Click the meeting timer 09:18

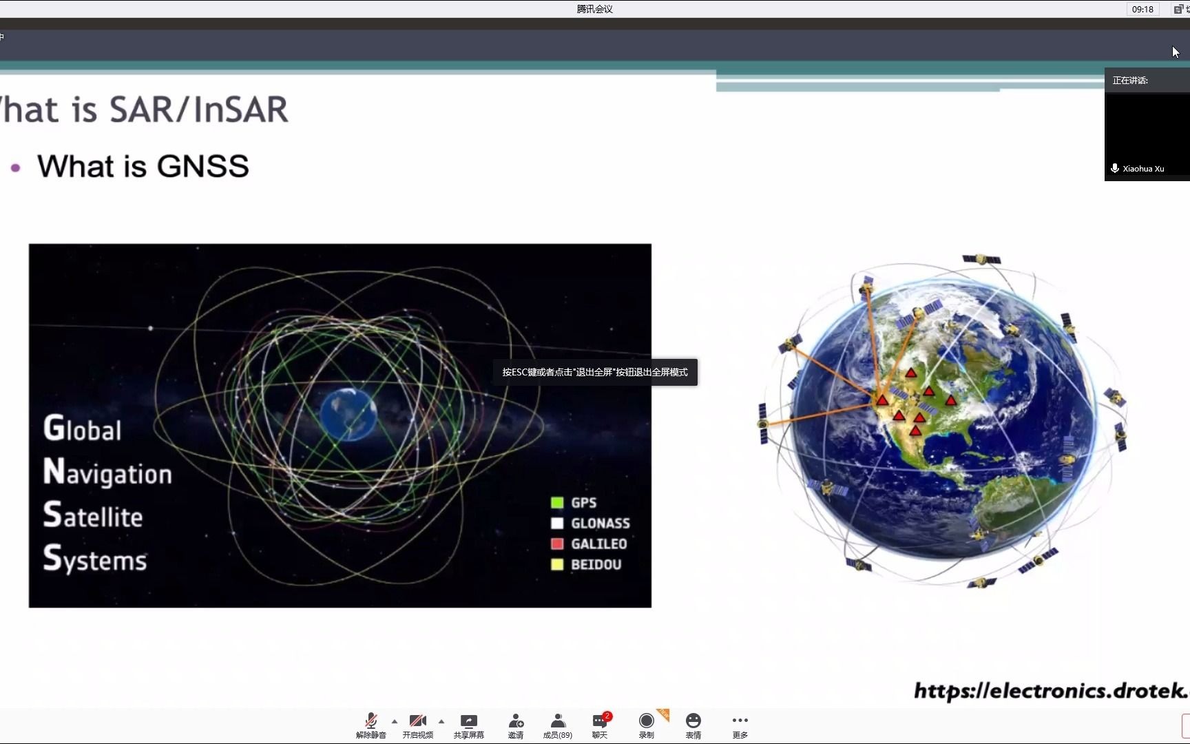coord(1142,9)
